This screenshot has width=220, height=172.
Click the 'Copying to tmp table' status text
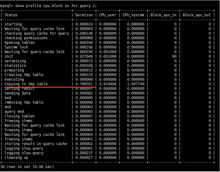[x=26, y=84]
